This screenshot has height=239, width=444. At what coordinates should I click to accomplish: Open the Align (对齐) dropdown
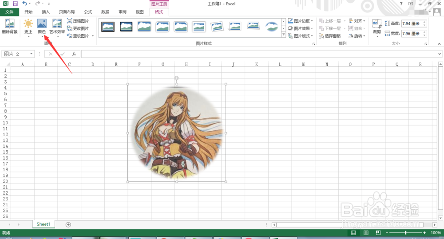357,21
